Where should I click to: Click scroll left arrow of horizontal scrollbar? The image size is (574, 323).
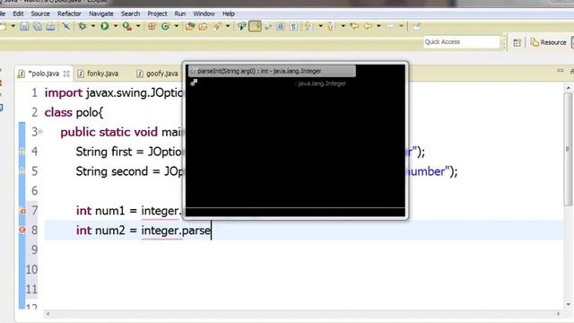48,313
